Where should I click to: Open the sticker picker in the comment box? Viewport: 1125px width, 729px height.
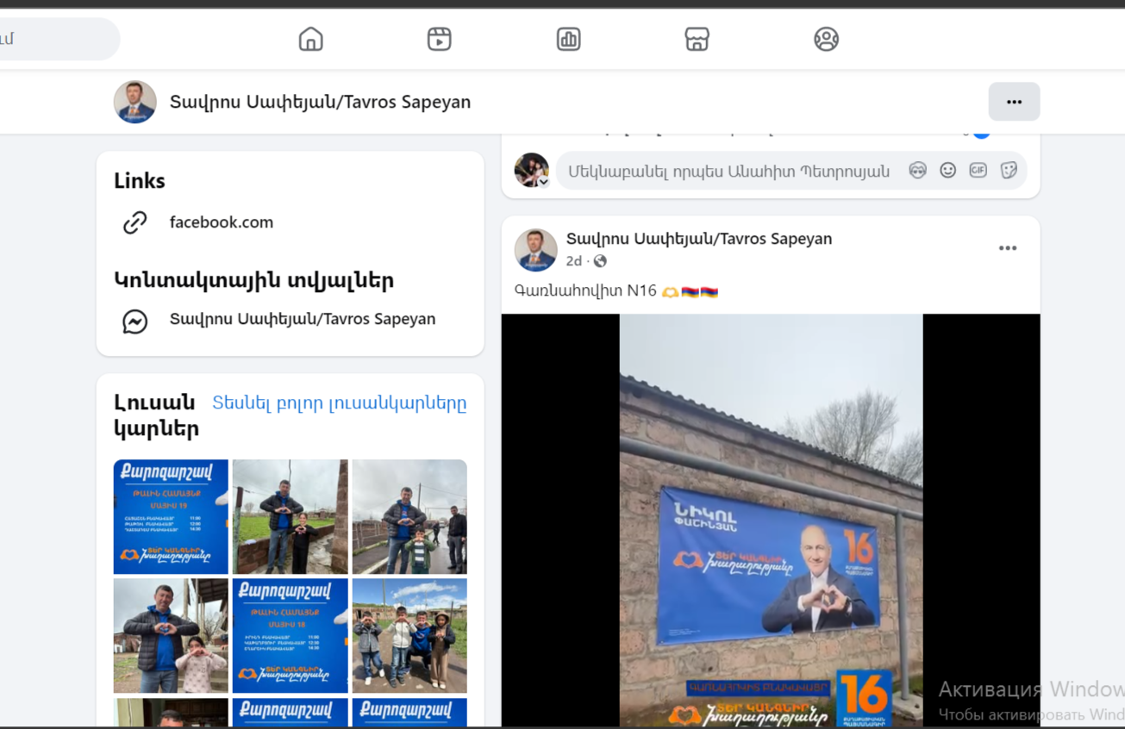(1009, 171)
